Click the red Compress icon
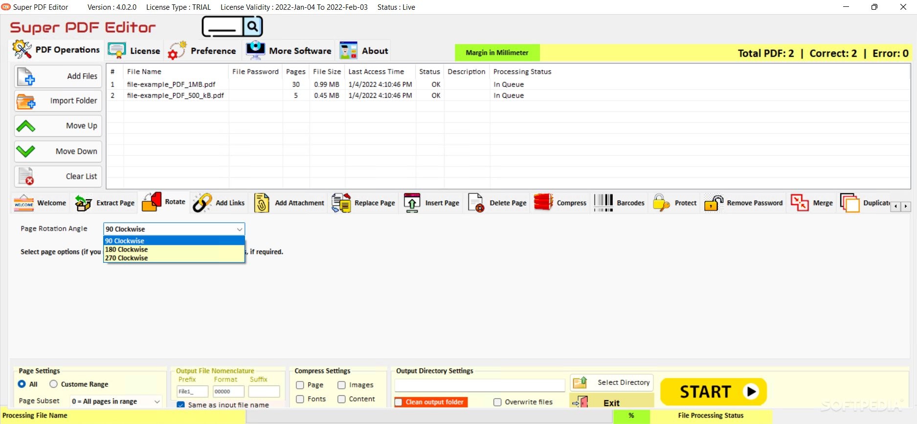This screenshot has width=917, height=424. tap(543, 202)
